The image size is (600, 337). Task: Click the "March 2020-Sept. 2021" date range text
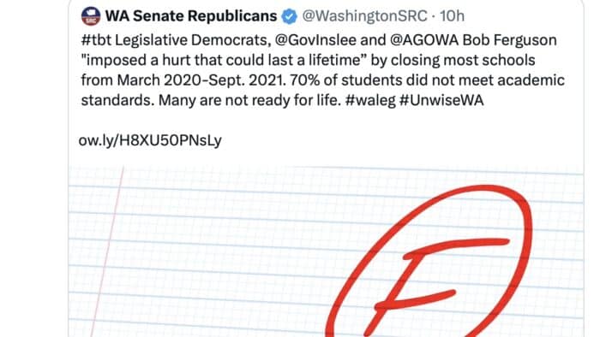point(201,80)
